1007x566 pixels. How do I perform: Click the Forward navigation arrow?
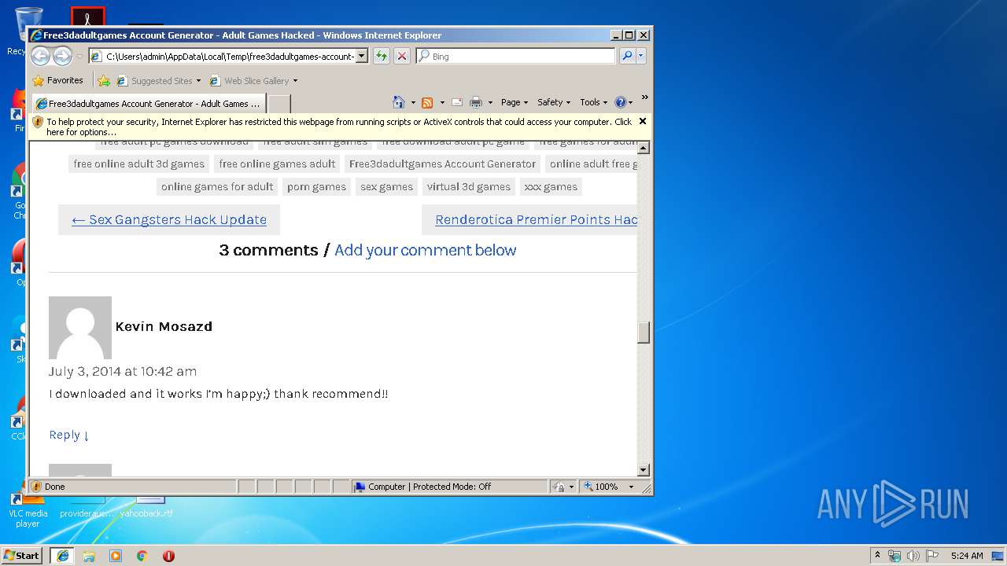tap(62, 56)
